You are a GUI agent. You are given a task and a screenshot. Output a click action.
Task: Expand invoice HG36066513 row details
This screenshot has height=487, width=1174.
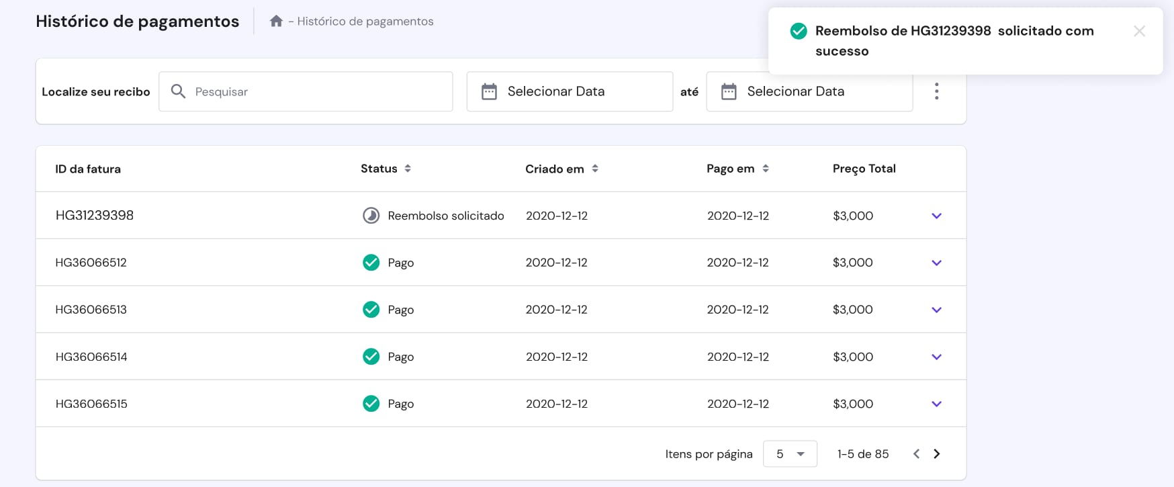click(x=936, y=310)
